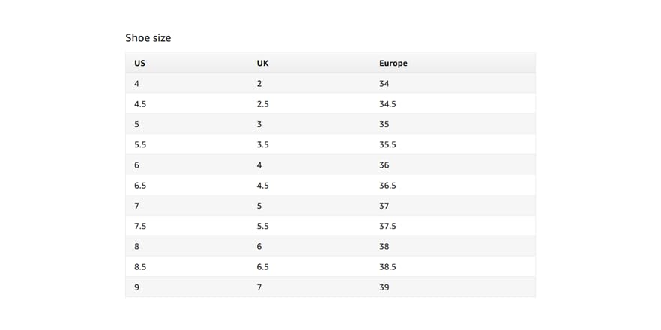Select Europe size 35.5 cell

[387, 144]
